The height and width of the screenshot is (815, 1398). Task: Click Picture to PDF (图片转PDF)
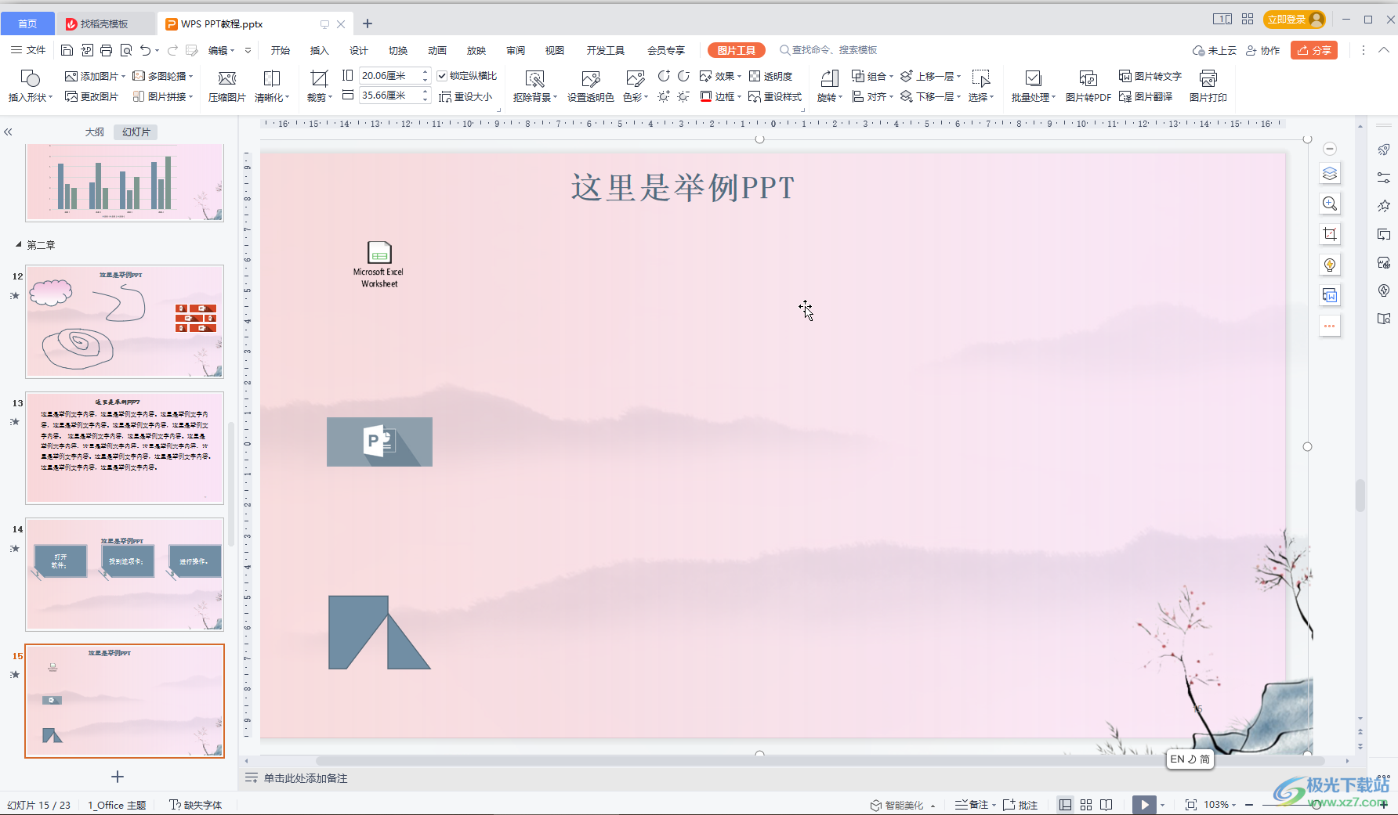(x=1088, y=86)
